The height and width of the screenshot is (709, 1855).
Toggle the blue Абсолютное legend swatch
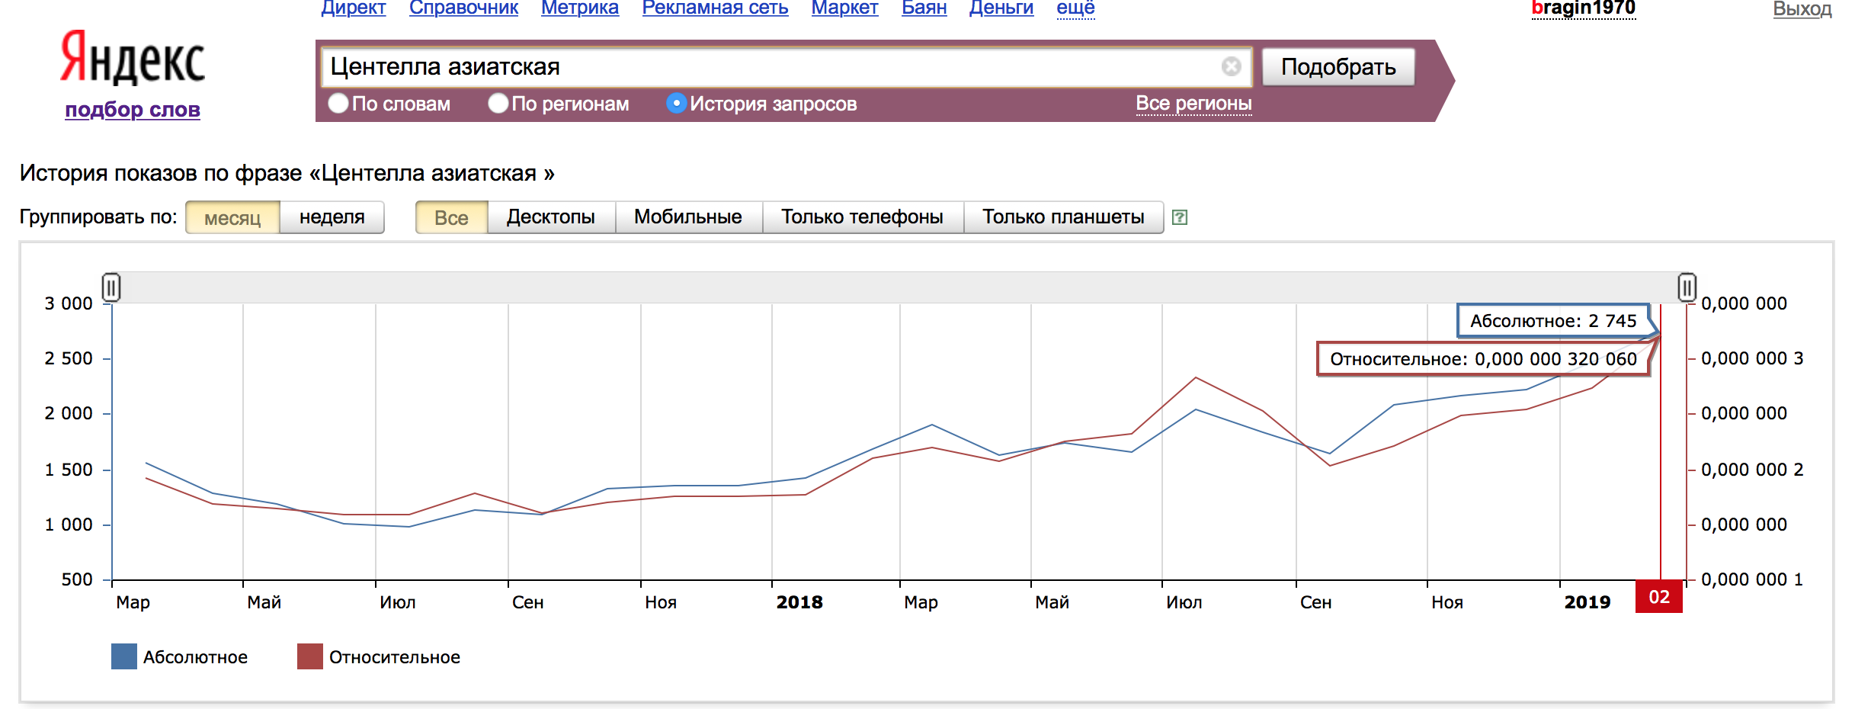point(123,656)
